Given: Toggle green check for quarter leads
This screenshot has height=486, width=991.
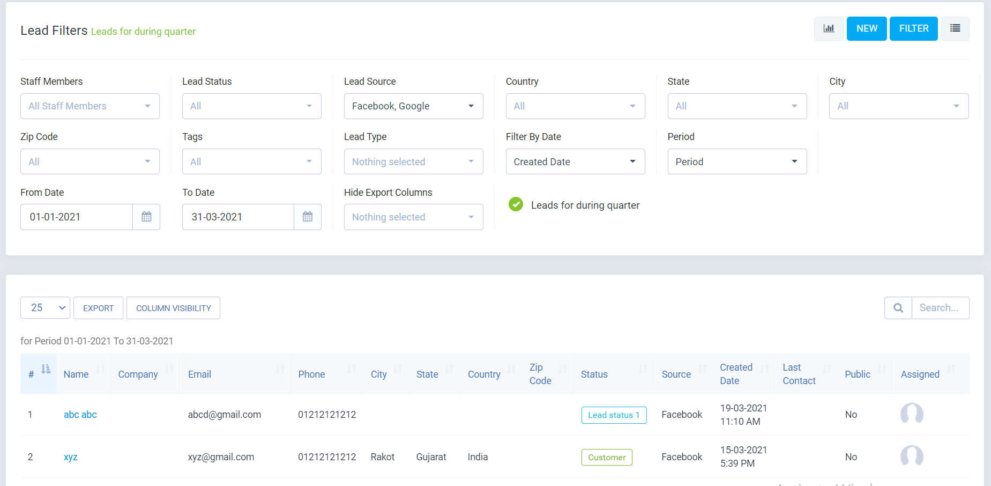Looking at the screenshot, I should pos(516,204).
